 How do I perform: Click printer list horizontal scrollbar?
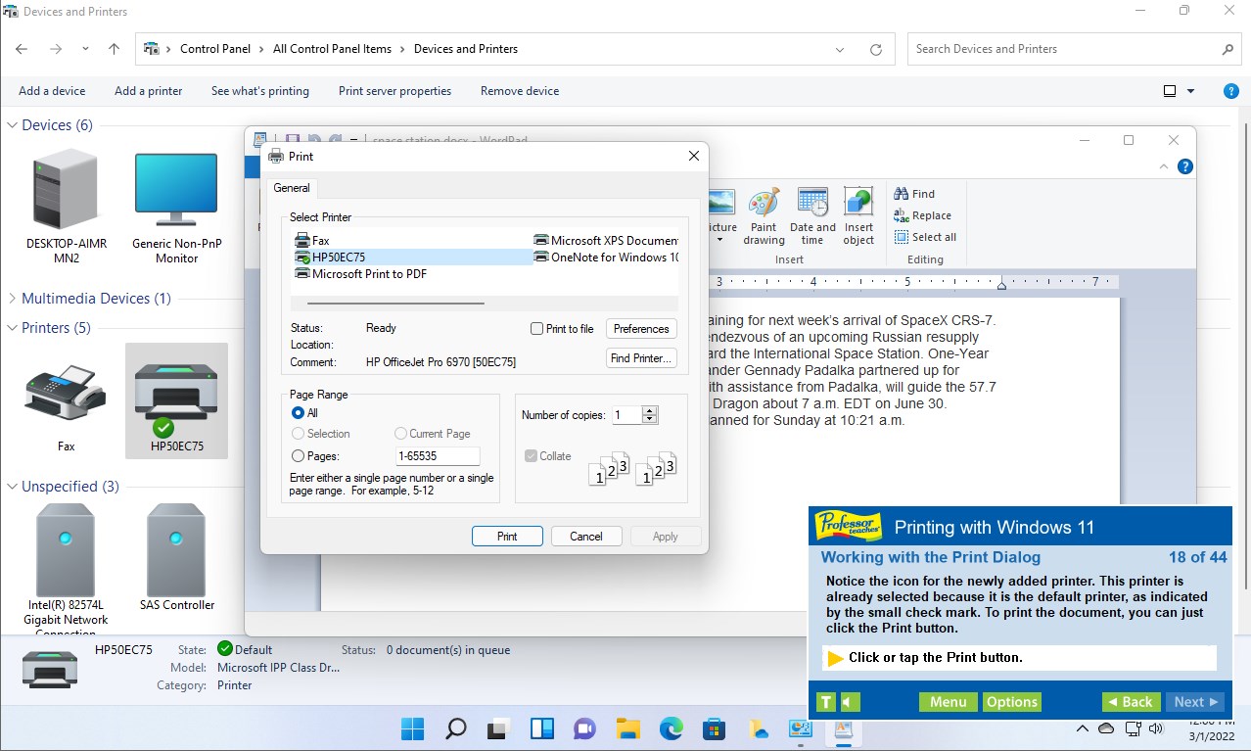[x=396, y=304]
